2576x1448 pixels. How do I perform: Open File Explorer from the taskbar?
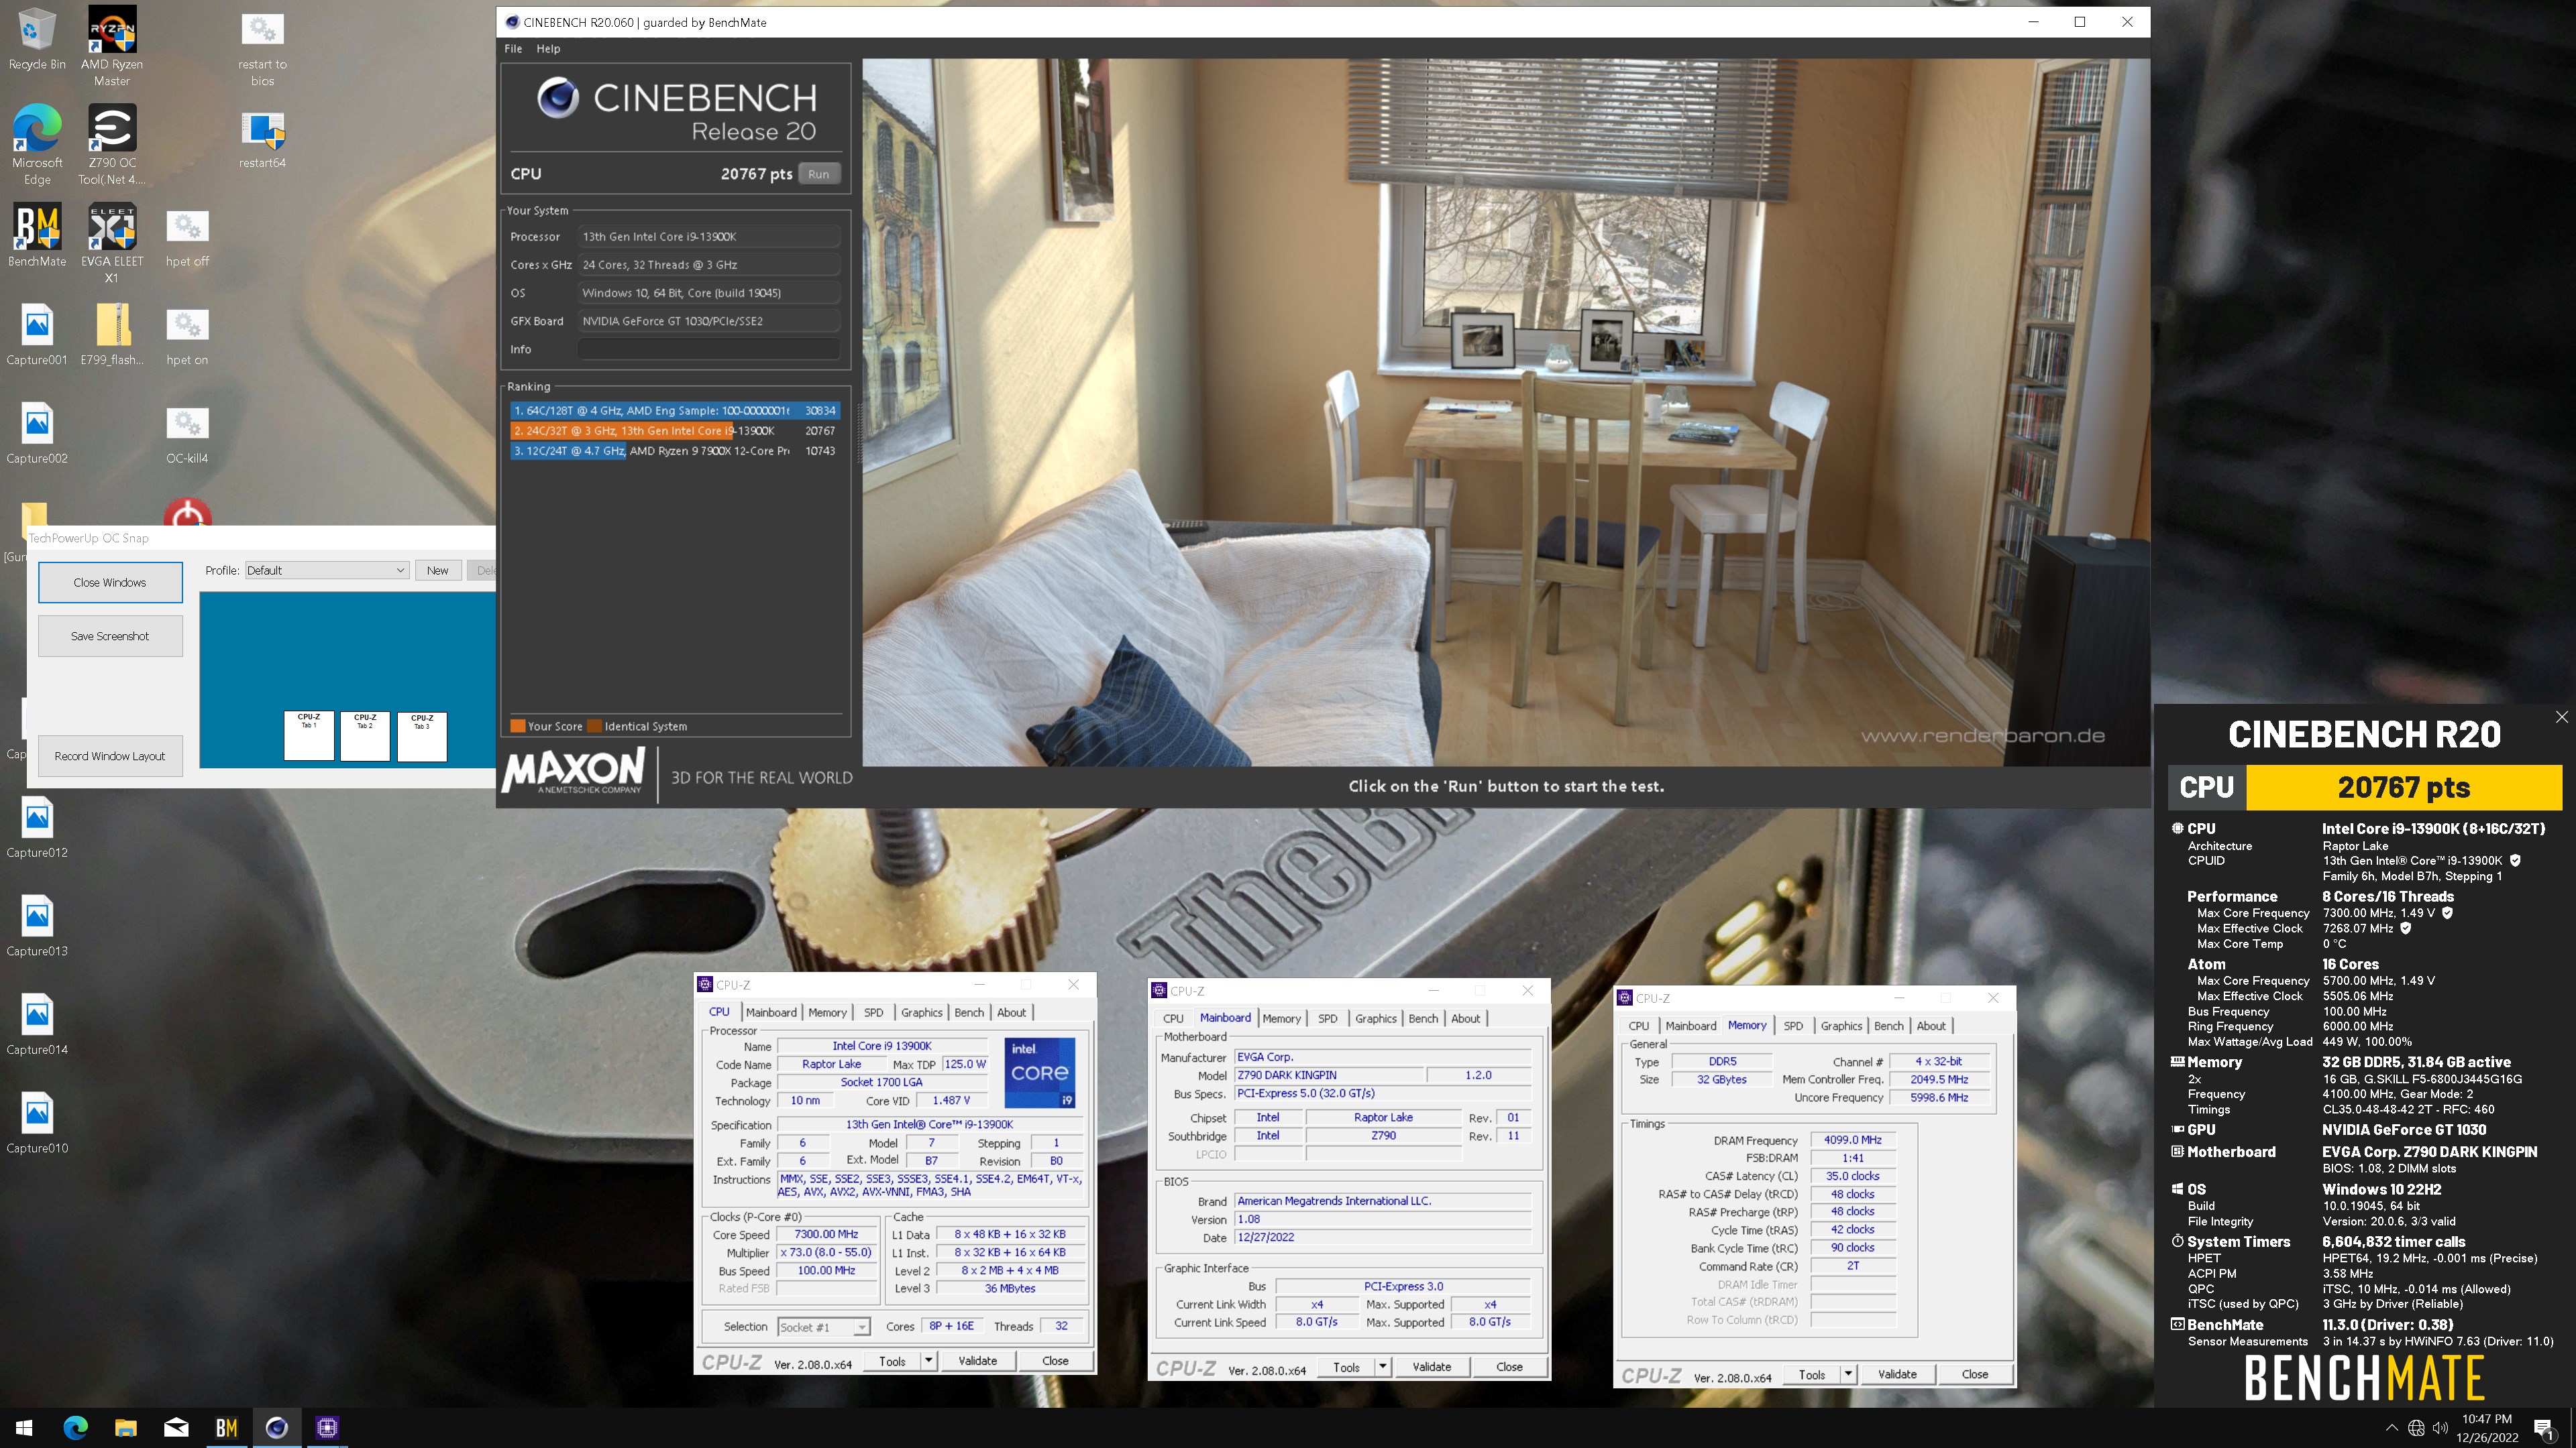click(x=125, y=1428)
